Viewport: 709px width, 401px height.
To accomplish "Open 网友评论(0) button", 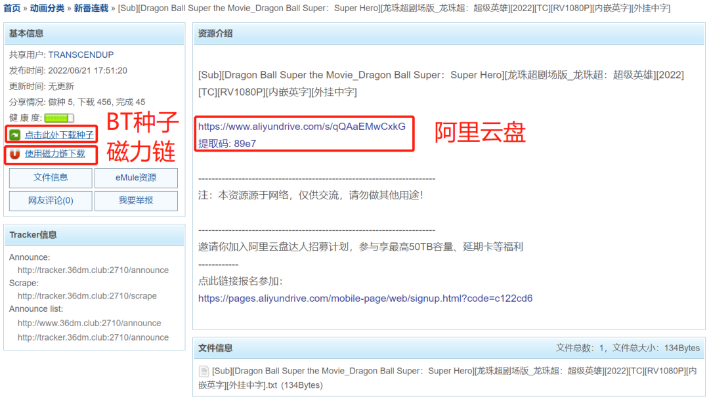I will [x=51, y=201].
